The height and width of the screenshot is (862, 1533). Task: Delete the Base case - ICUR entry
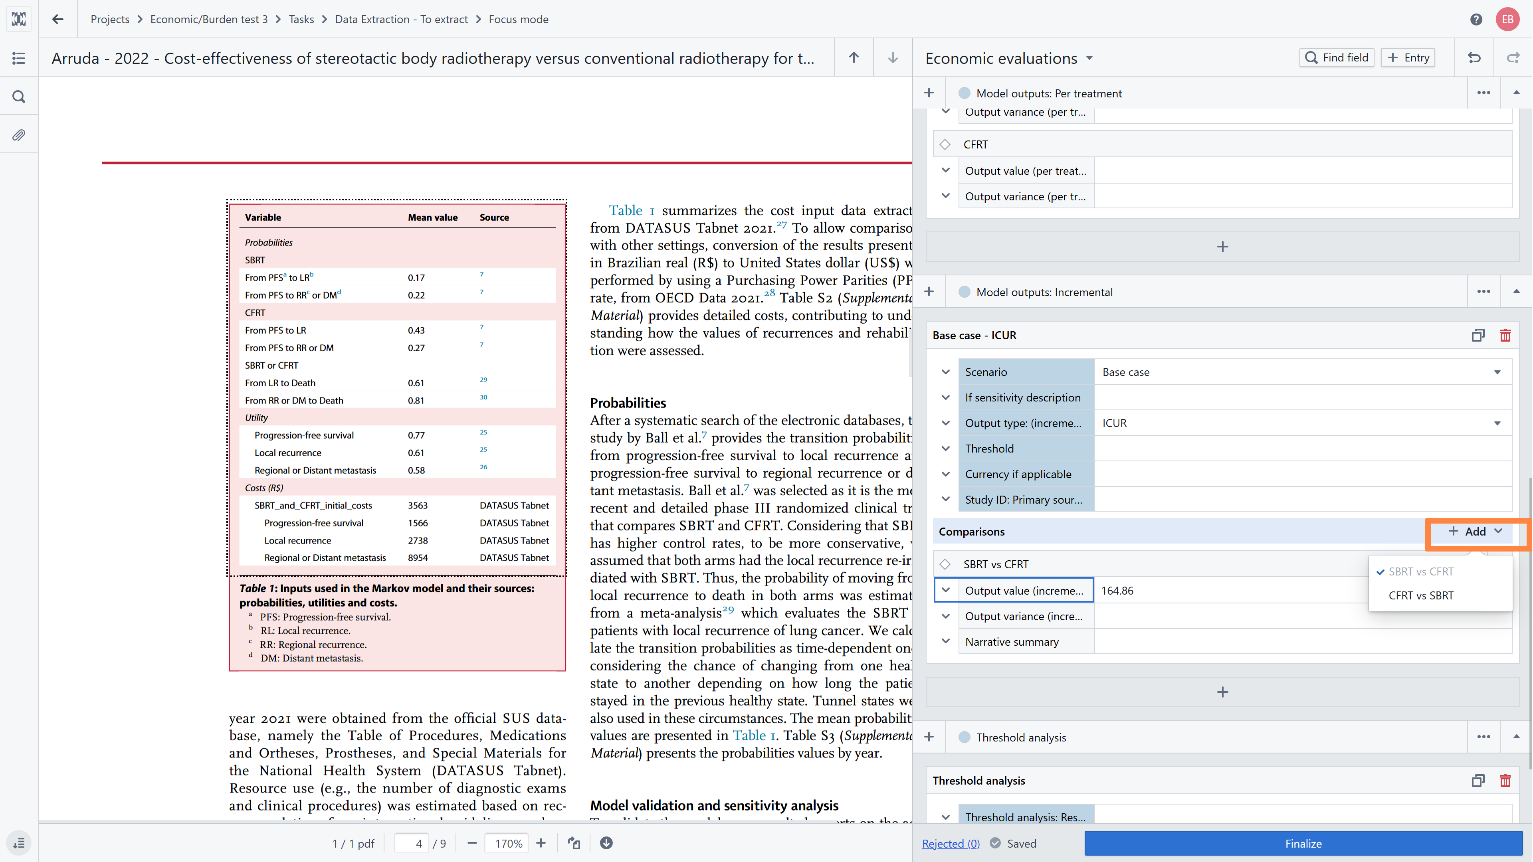1505,335
